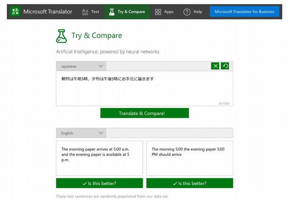Click the Microsoft Translator logo icon
The height and width of the screenshot is (203, 290).
[x=15, y=12]
